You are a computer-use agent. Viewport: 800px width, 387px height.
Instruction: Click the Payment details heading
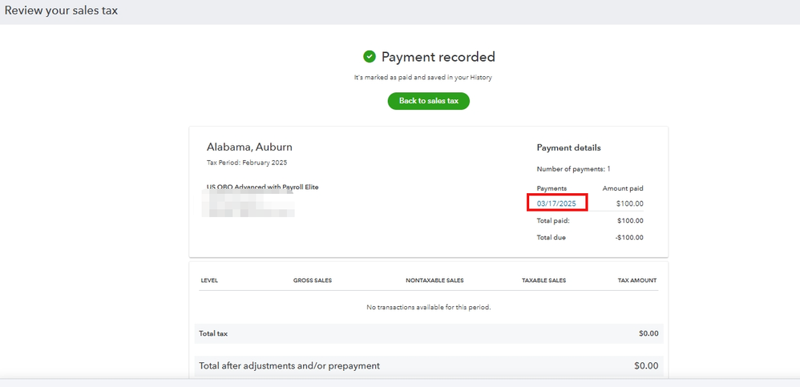pos(568,147)
